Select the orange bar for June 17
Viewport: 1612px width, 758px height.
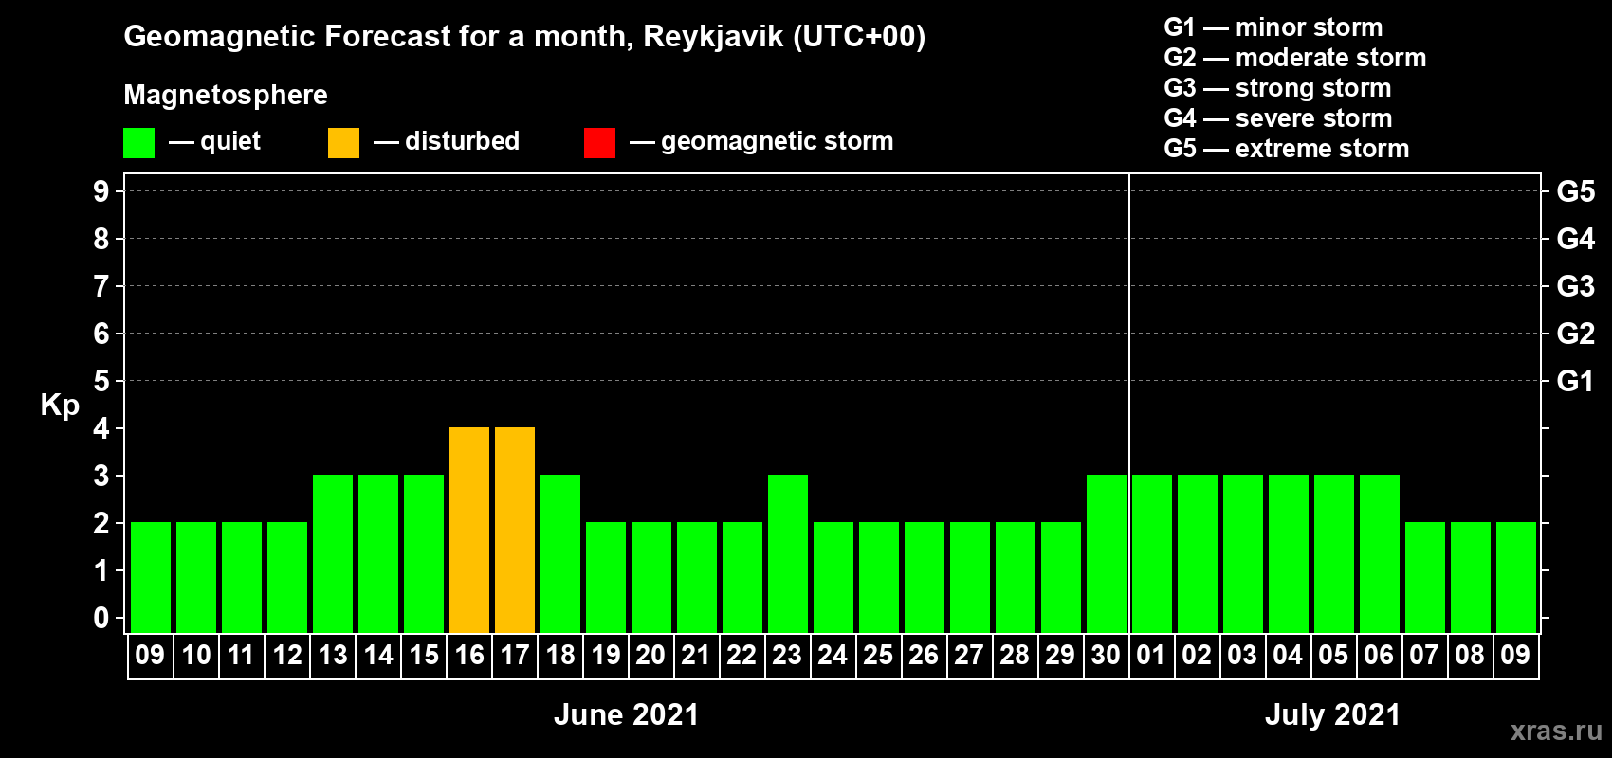coord(515,530)
